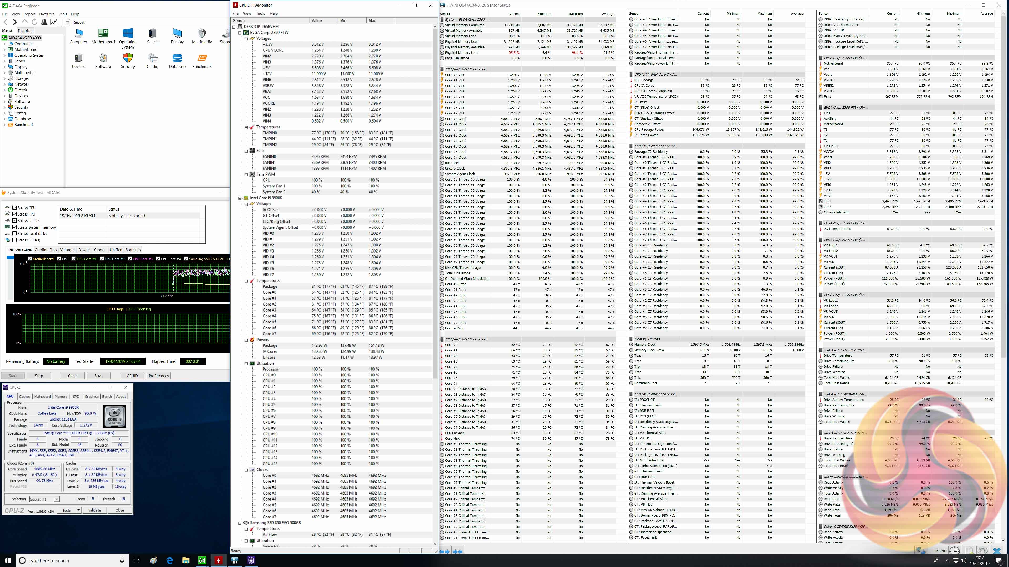Switch to the Cooling Fans tab
This screenshot has width=1009, height=567.
[46, 250]
